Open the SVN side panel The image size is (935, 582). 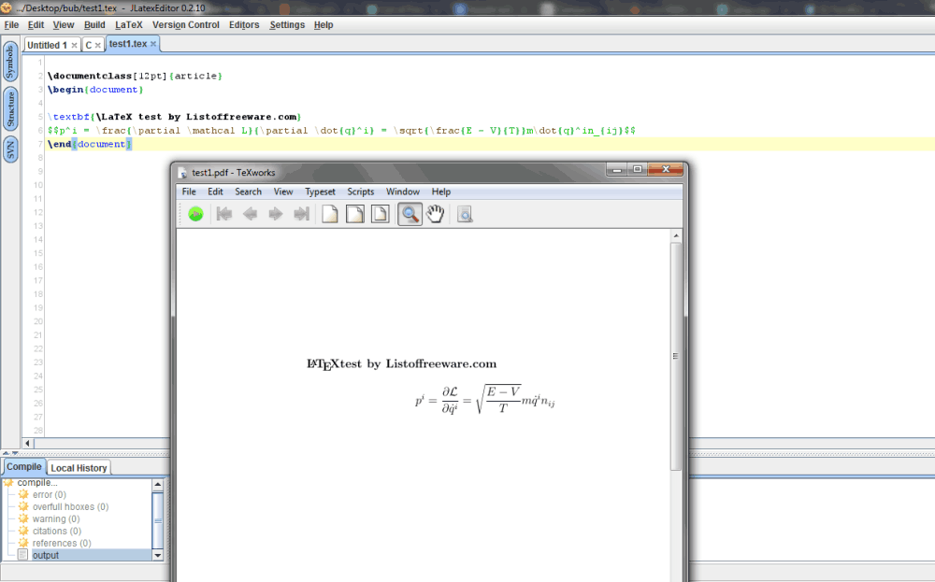(x=10, y=149)
